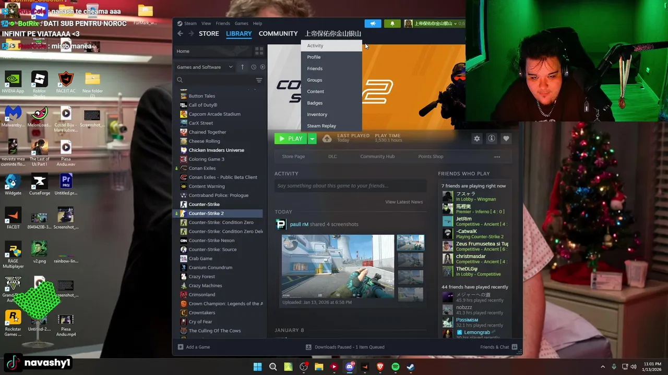668x375 pixels.
Task: Select Content in the dropdown menu
Action: pos(331,92)
